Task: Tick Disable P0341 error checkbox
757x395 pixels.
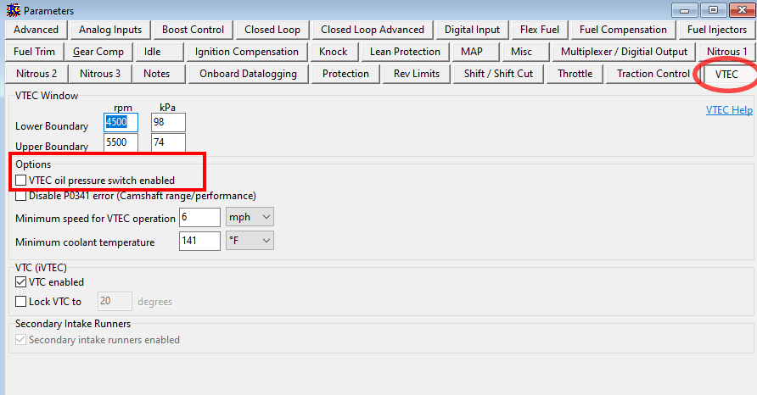Action: (20, 196)
